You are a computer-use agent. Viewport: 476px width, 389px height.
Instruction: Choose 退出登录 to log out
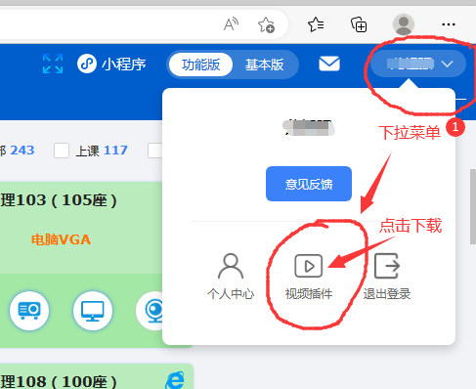(x=387, y=277)
